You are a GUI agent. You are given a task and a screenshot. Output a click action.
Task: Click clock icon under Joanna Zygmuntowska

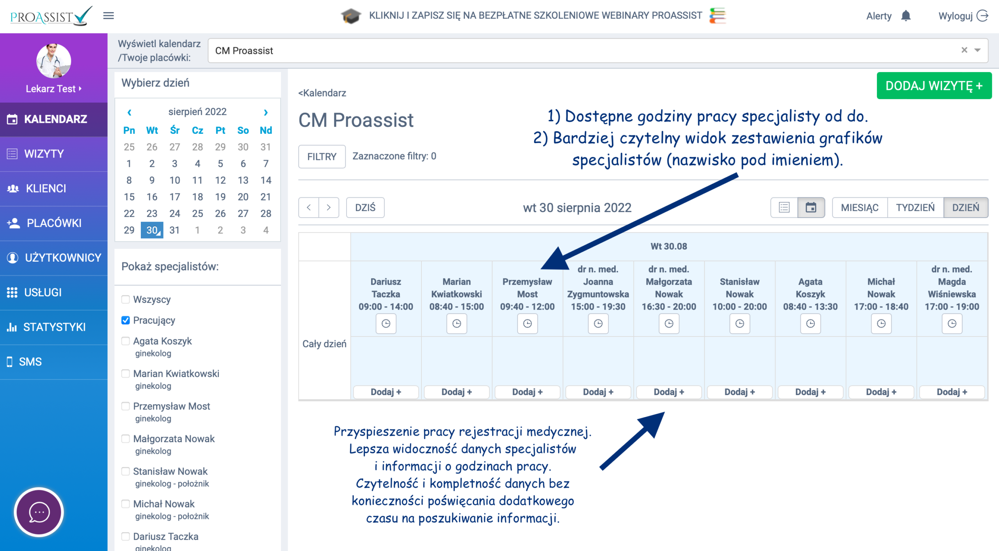[598, 323]
